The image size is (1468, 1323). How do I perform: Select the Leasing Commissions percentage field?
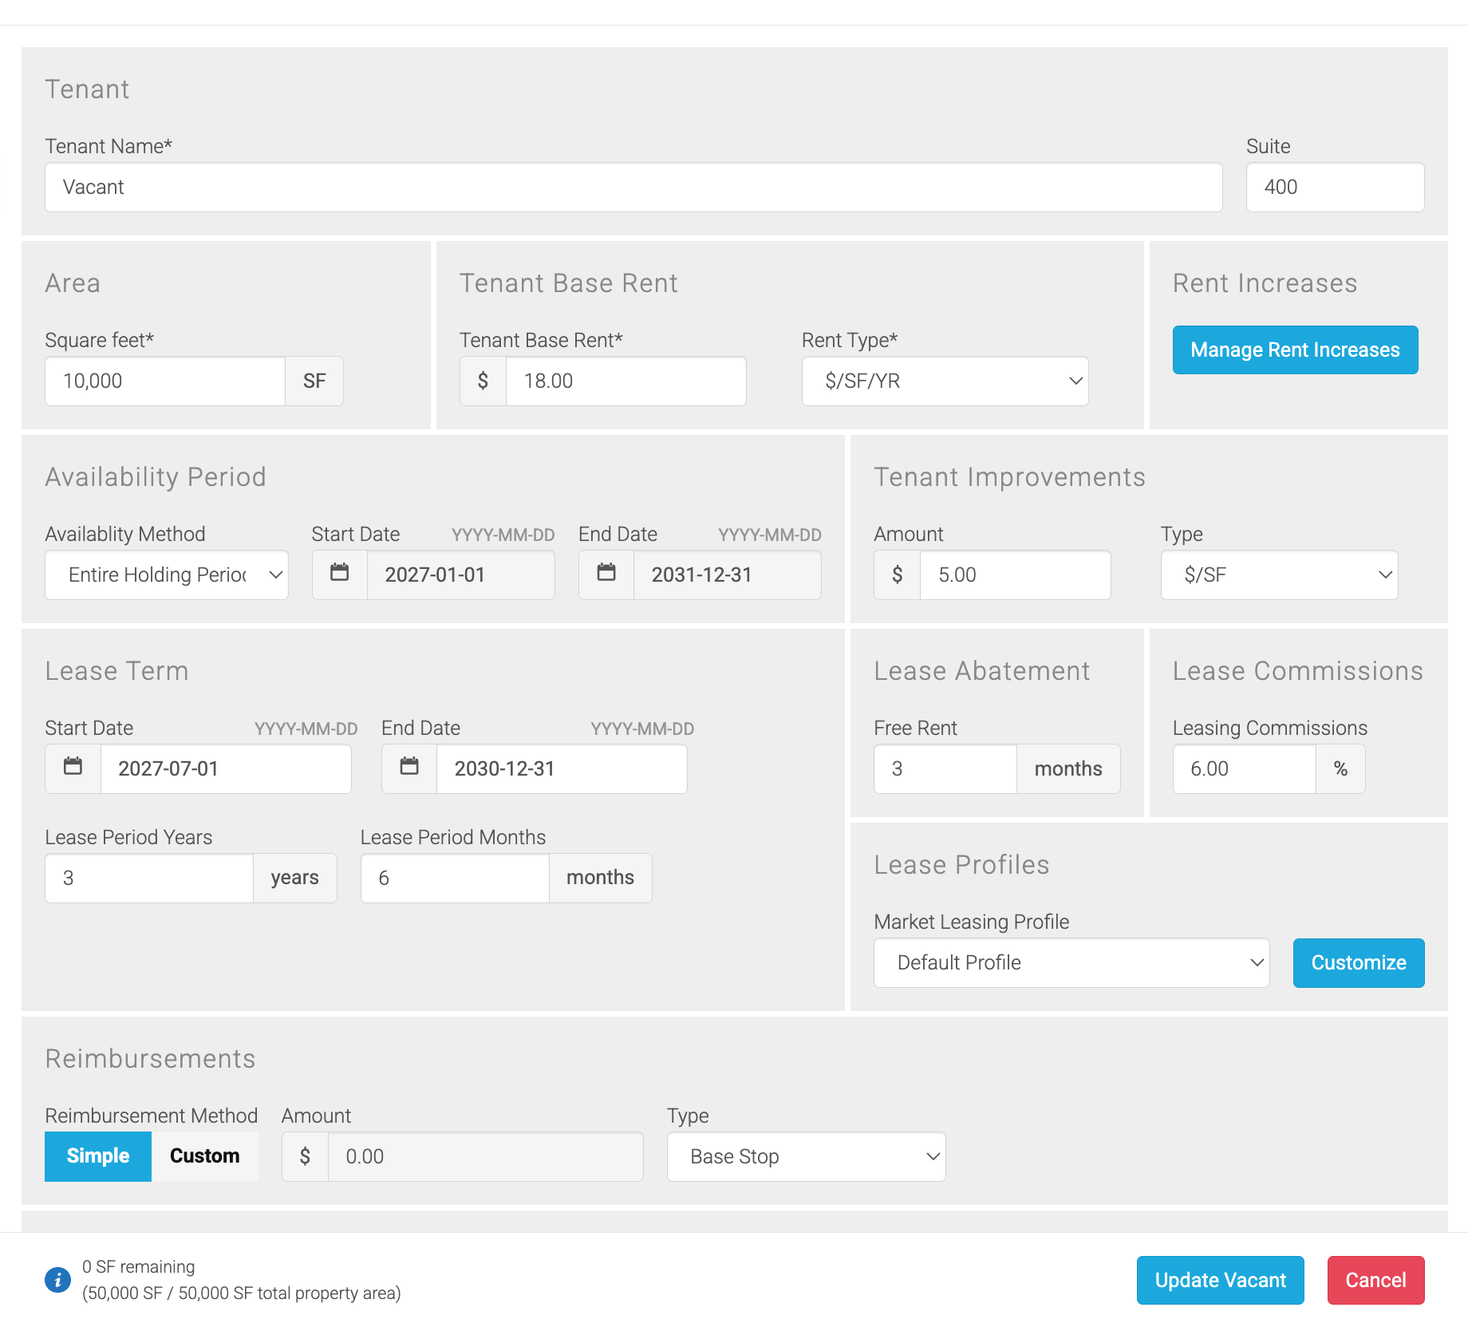tap(1244, 768)
